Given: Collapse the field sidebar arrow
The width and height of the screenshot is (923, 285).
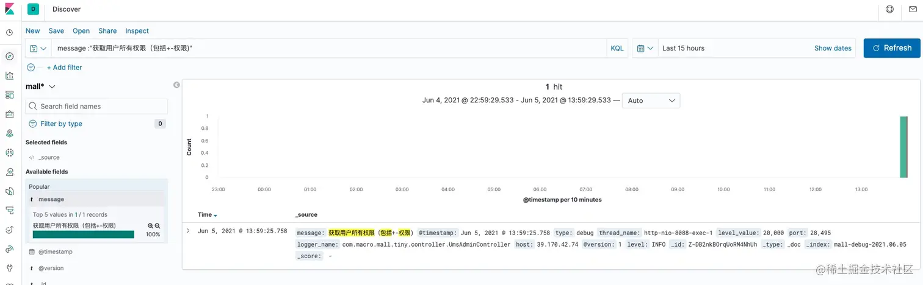Looking at the screenshot, I should point(176,85).
